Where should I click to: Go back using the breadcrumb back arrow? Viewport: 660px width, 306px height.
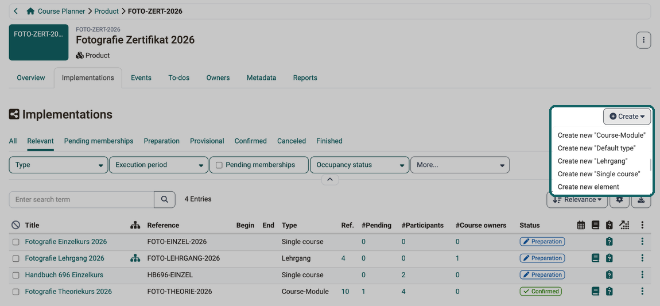(15, 11)
